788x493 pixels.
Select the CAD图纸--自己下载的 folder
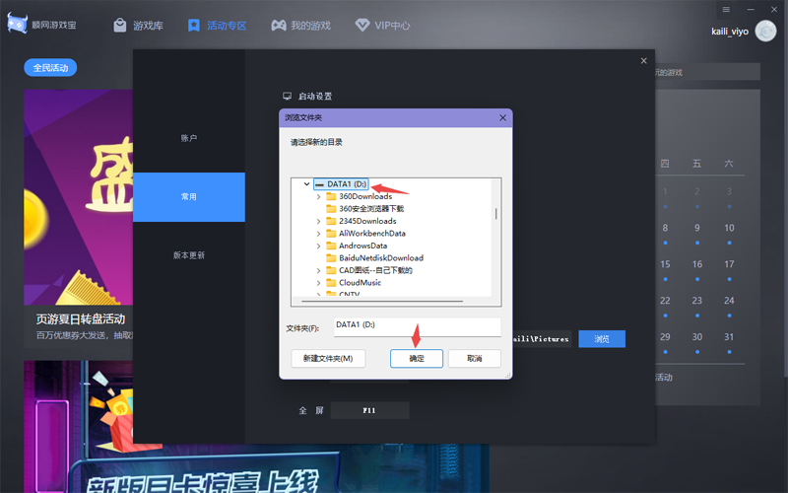tap(369, 270)
